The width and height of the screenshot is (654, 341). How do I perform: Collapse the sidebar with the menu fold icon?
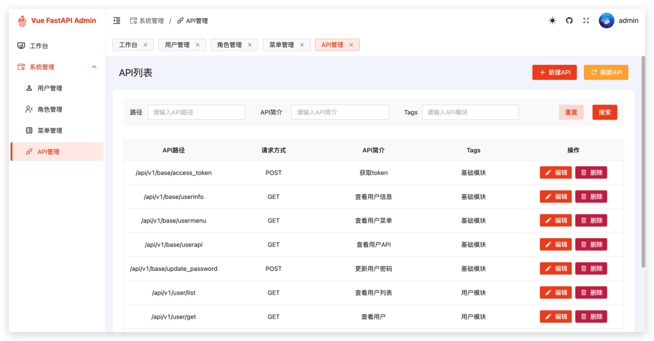pos(117,21)
